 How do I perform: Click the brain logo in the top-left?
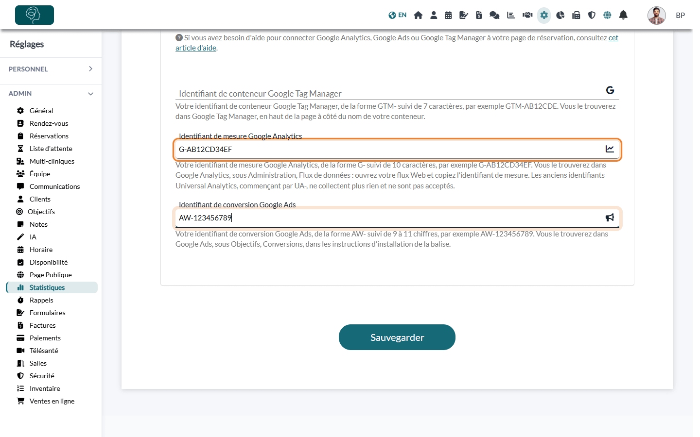[35, 15]
